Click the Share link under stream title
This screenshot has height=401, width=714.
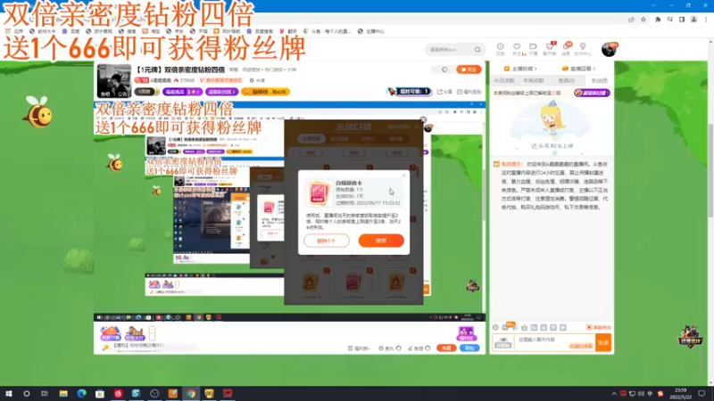[x=444, y=92]
